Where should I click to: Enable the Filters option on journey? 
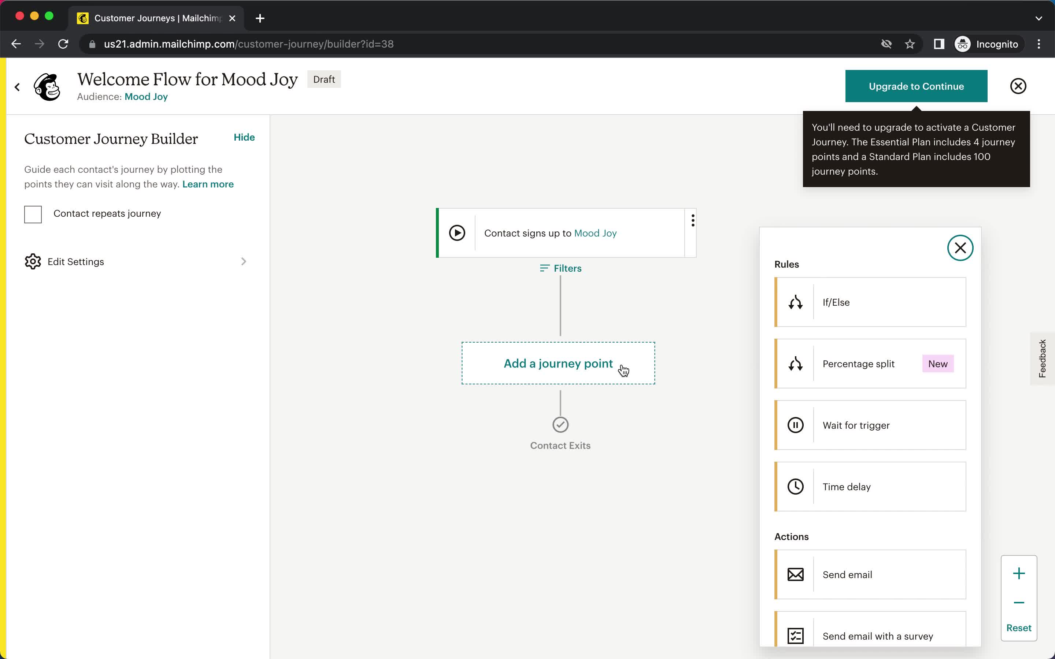[560, 268]
